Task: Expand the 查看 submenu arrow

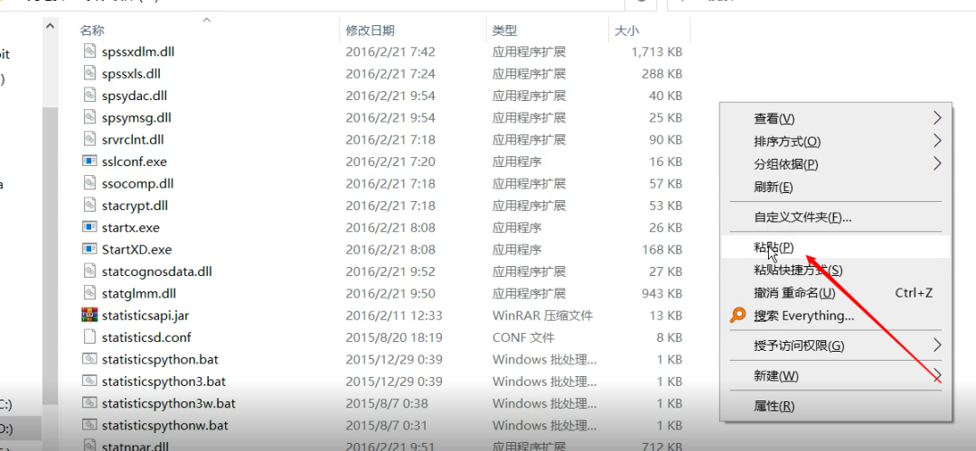Action: click(937, 118)
